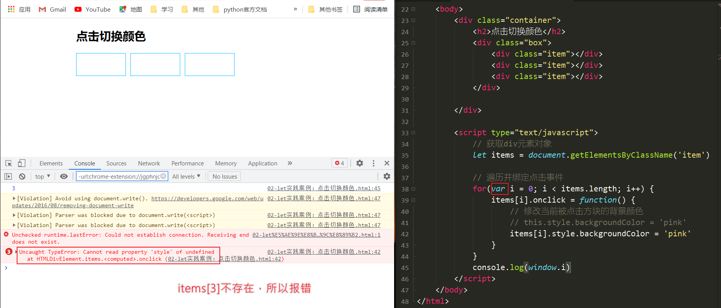Click the red error count badge showing 4
Image resolution: width=721 pixels, height=308 pixels.
click(340, 163)
